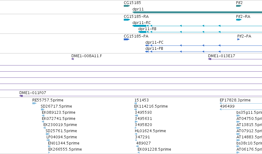The width and height of the screenshot is (262, 154).
Task: Select the AT13815.5prime EST glyph
Action: [238, 128]
